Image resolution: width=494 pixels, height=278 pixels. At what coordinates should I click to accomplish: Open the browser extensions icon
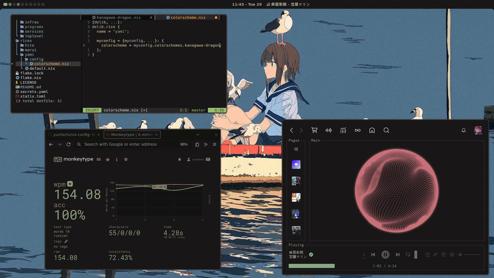(197, 144)
